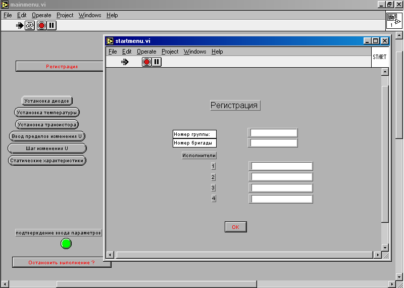The width and height of the screenshot is (404, 288).
Task: Click Исполнители field number 4
Action: (x=281, y=199)
